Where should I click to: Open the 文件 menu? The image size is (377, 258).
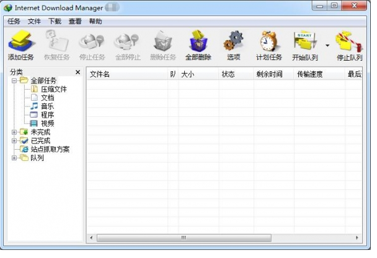click(34, 22)
